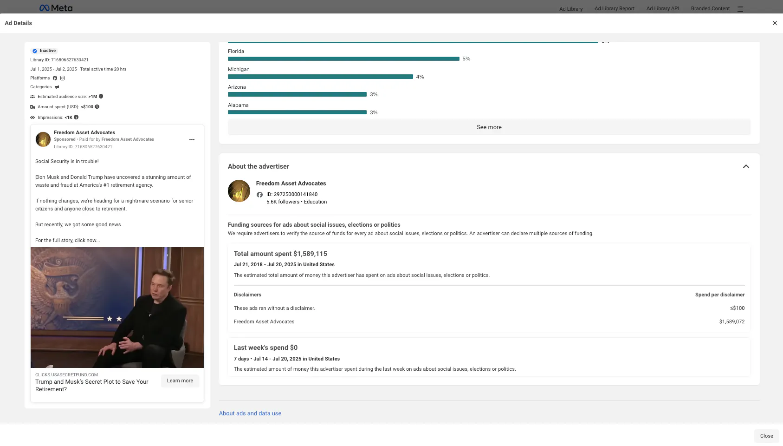Screen dimensions: 783x446
Task: Collapse the About the advertiser section
Action: 746,166
